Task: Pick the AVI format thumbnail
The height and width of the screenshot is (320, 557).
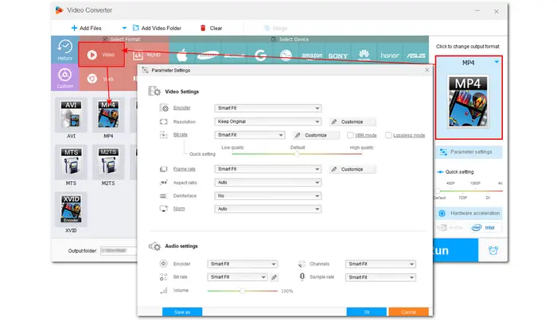Action: click(x=71, y=114)
